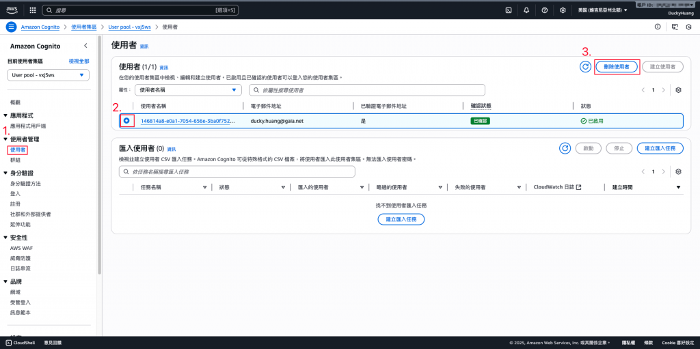Screen dimensions: 700x349
Task: Collapse the 應用程式 section
Action: tap(5, 115)
